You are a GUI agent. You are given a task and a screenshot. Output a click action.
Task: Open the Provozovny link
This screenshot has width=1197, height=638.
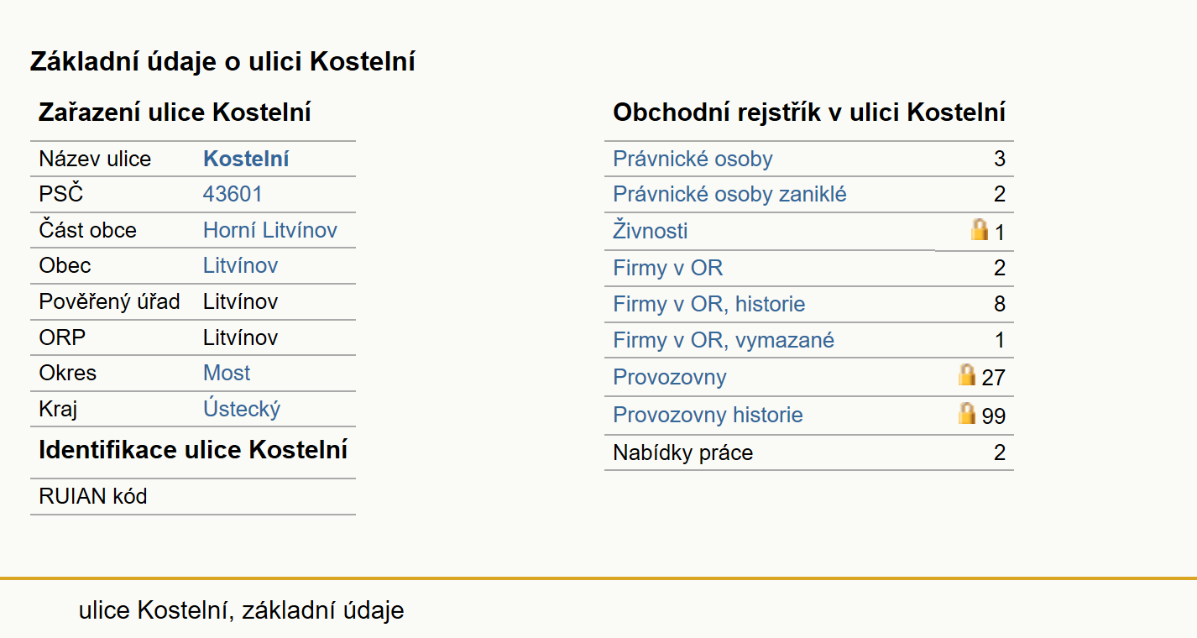click(669, 377)
